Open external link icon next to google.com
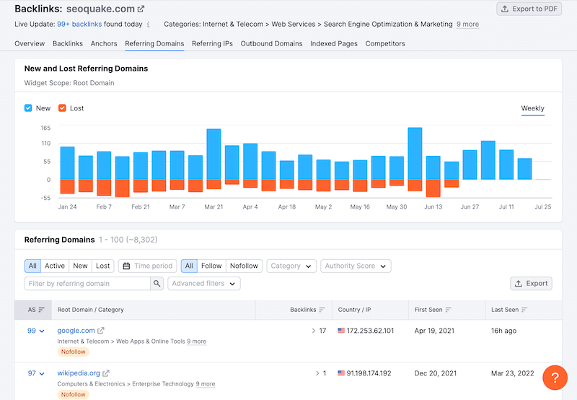This screenshot has width=577, height=400. [101, 331]
